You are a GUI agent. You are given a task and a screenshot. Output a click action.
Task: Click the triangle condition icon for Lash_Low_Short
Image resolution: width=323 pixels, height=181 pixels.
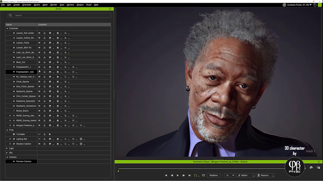tap(65, 57)
